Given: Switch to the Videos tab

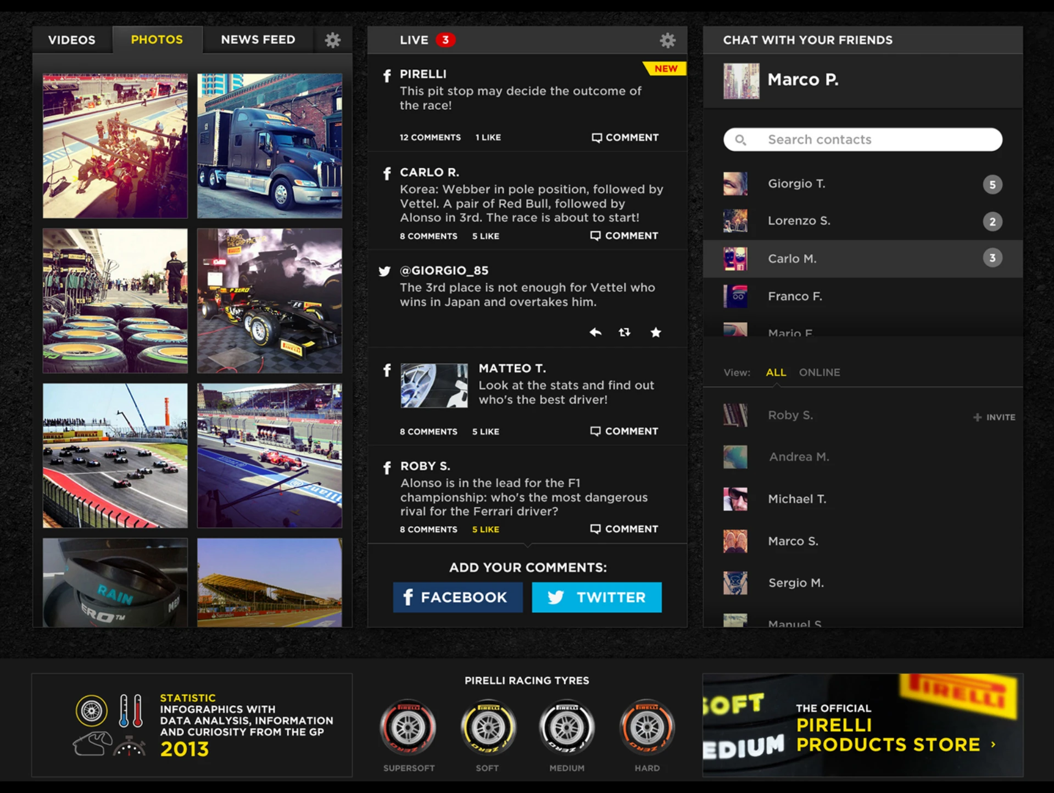Looking at the screenshot, I should pyautogui.click(x=72, y=40).
